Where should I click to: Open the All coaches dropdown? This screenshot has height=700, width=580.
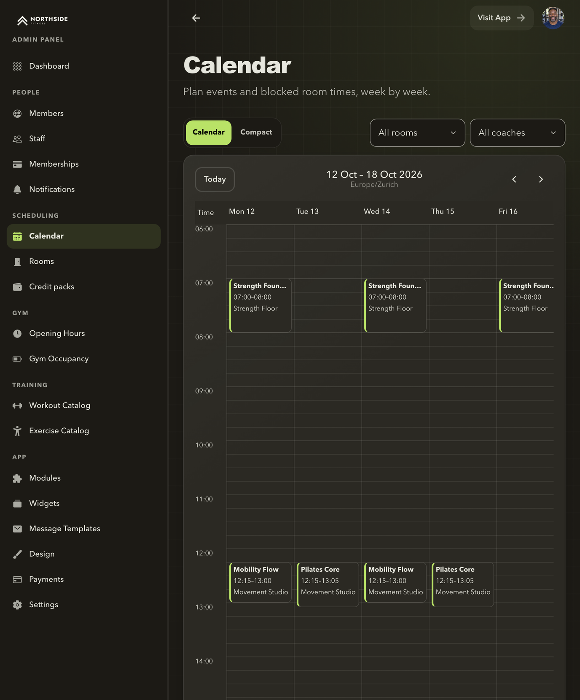[x=517, y=133]
